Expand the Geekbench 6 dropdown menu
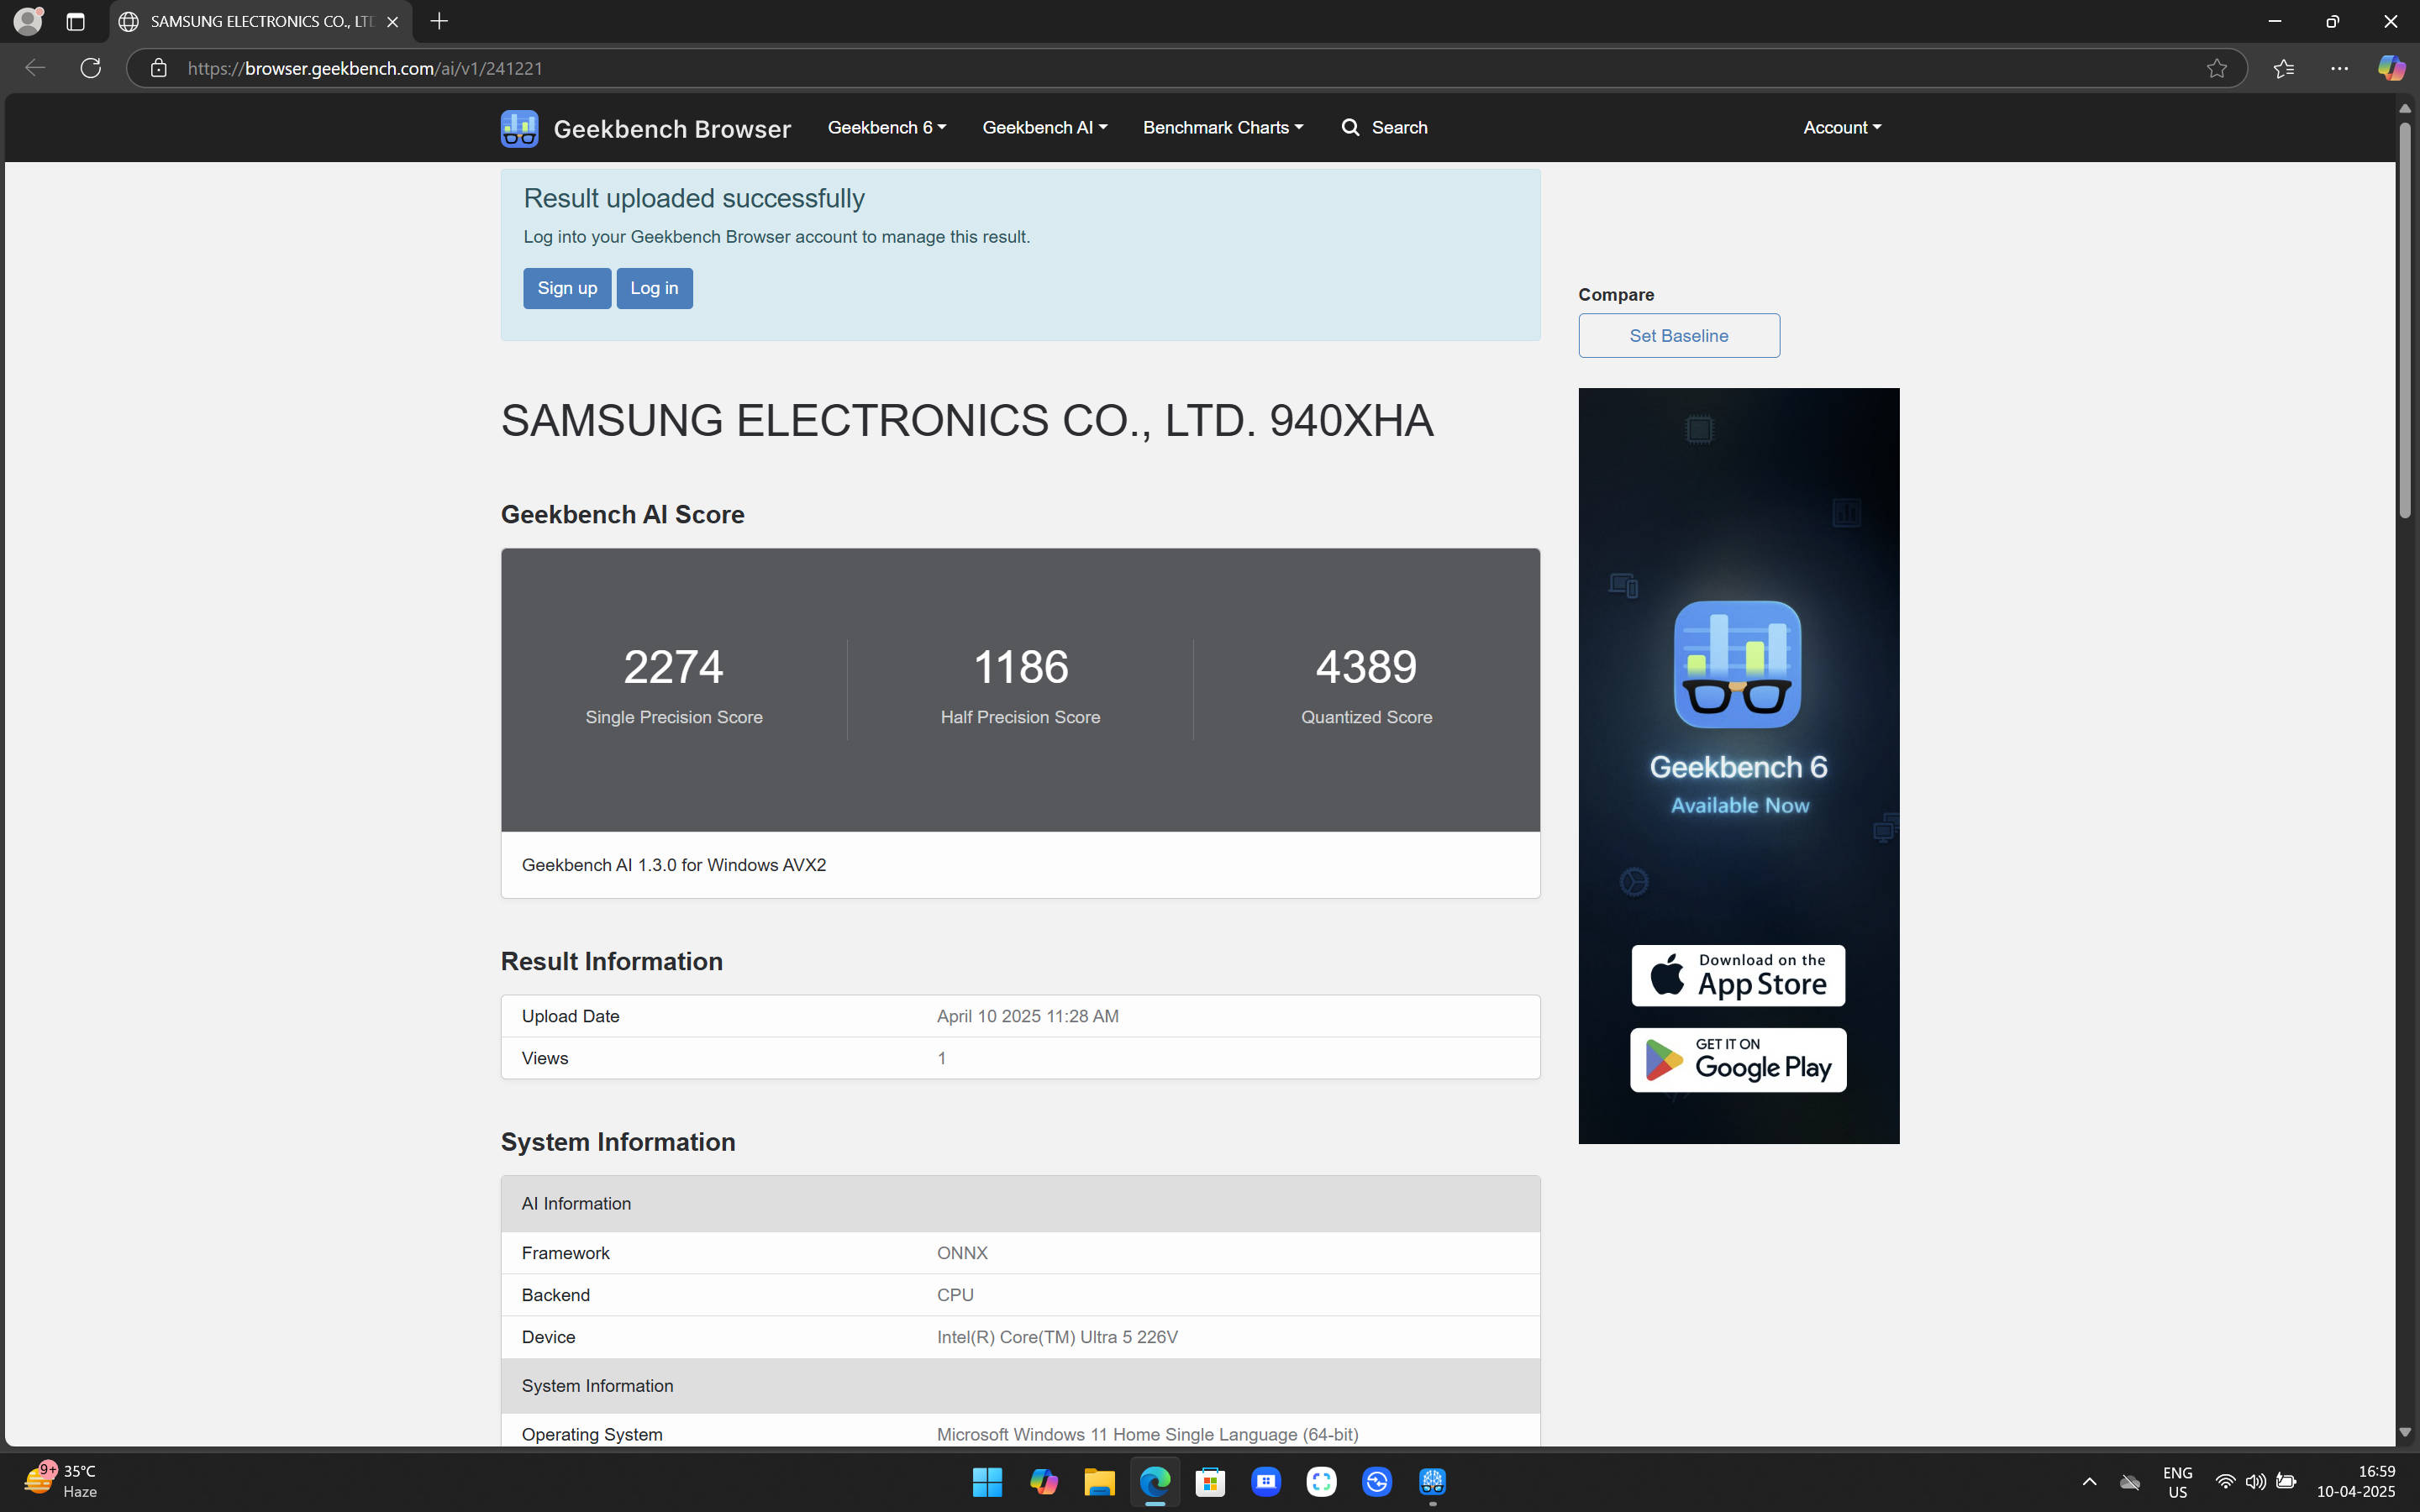 point(886,128)
